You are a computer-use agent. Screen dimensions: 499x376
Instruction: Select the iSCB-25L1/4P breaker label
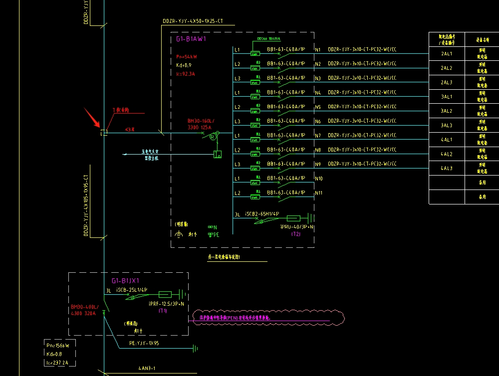click(x=132, y=290)
